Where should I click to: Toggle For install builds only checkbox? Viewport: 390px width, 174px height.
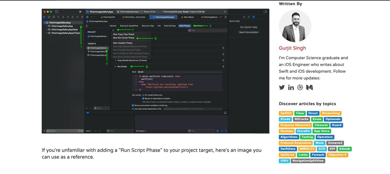click(143, 95)
